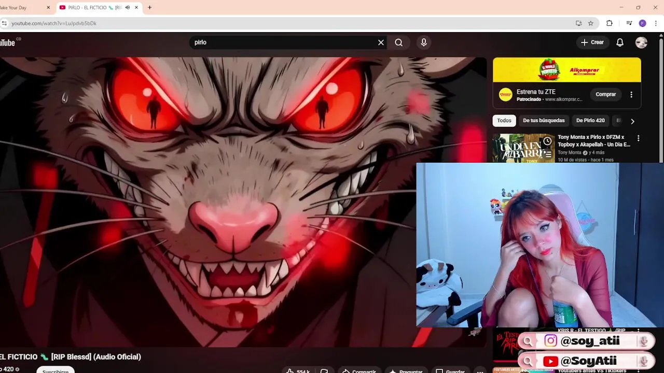
Task: Open more video actions three-dot menu
Action: pyautogui.click(x=480, y=370)
